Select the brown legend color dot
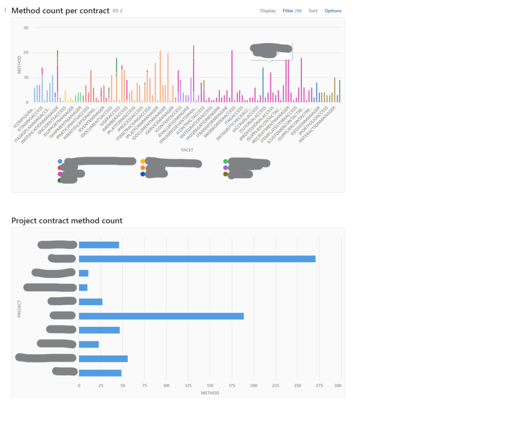The width and height of the screenshot is (530, 422). (x=226, y=174)
